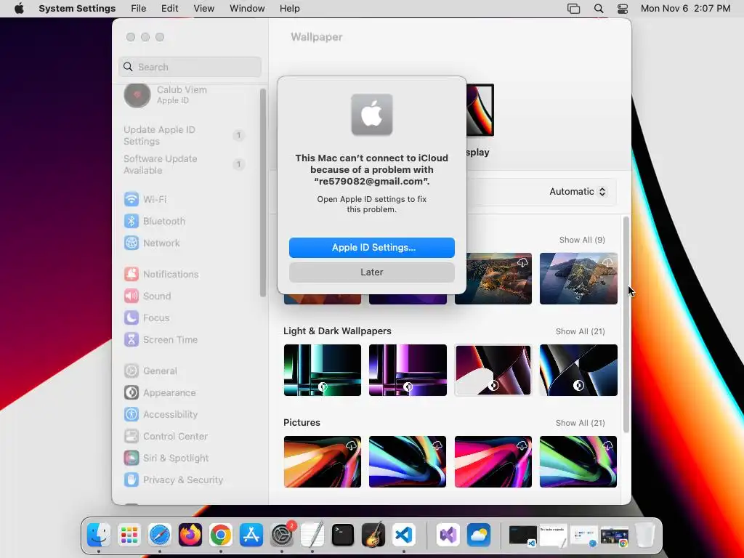This screenshot has height=558, width=744.
Task: Choose the pink-red swirl picture in Pictures
Action: [x=493, y=461]
